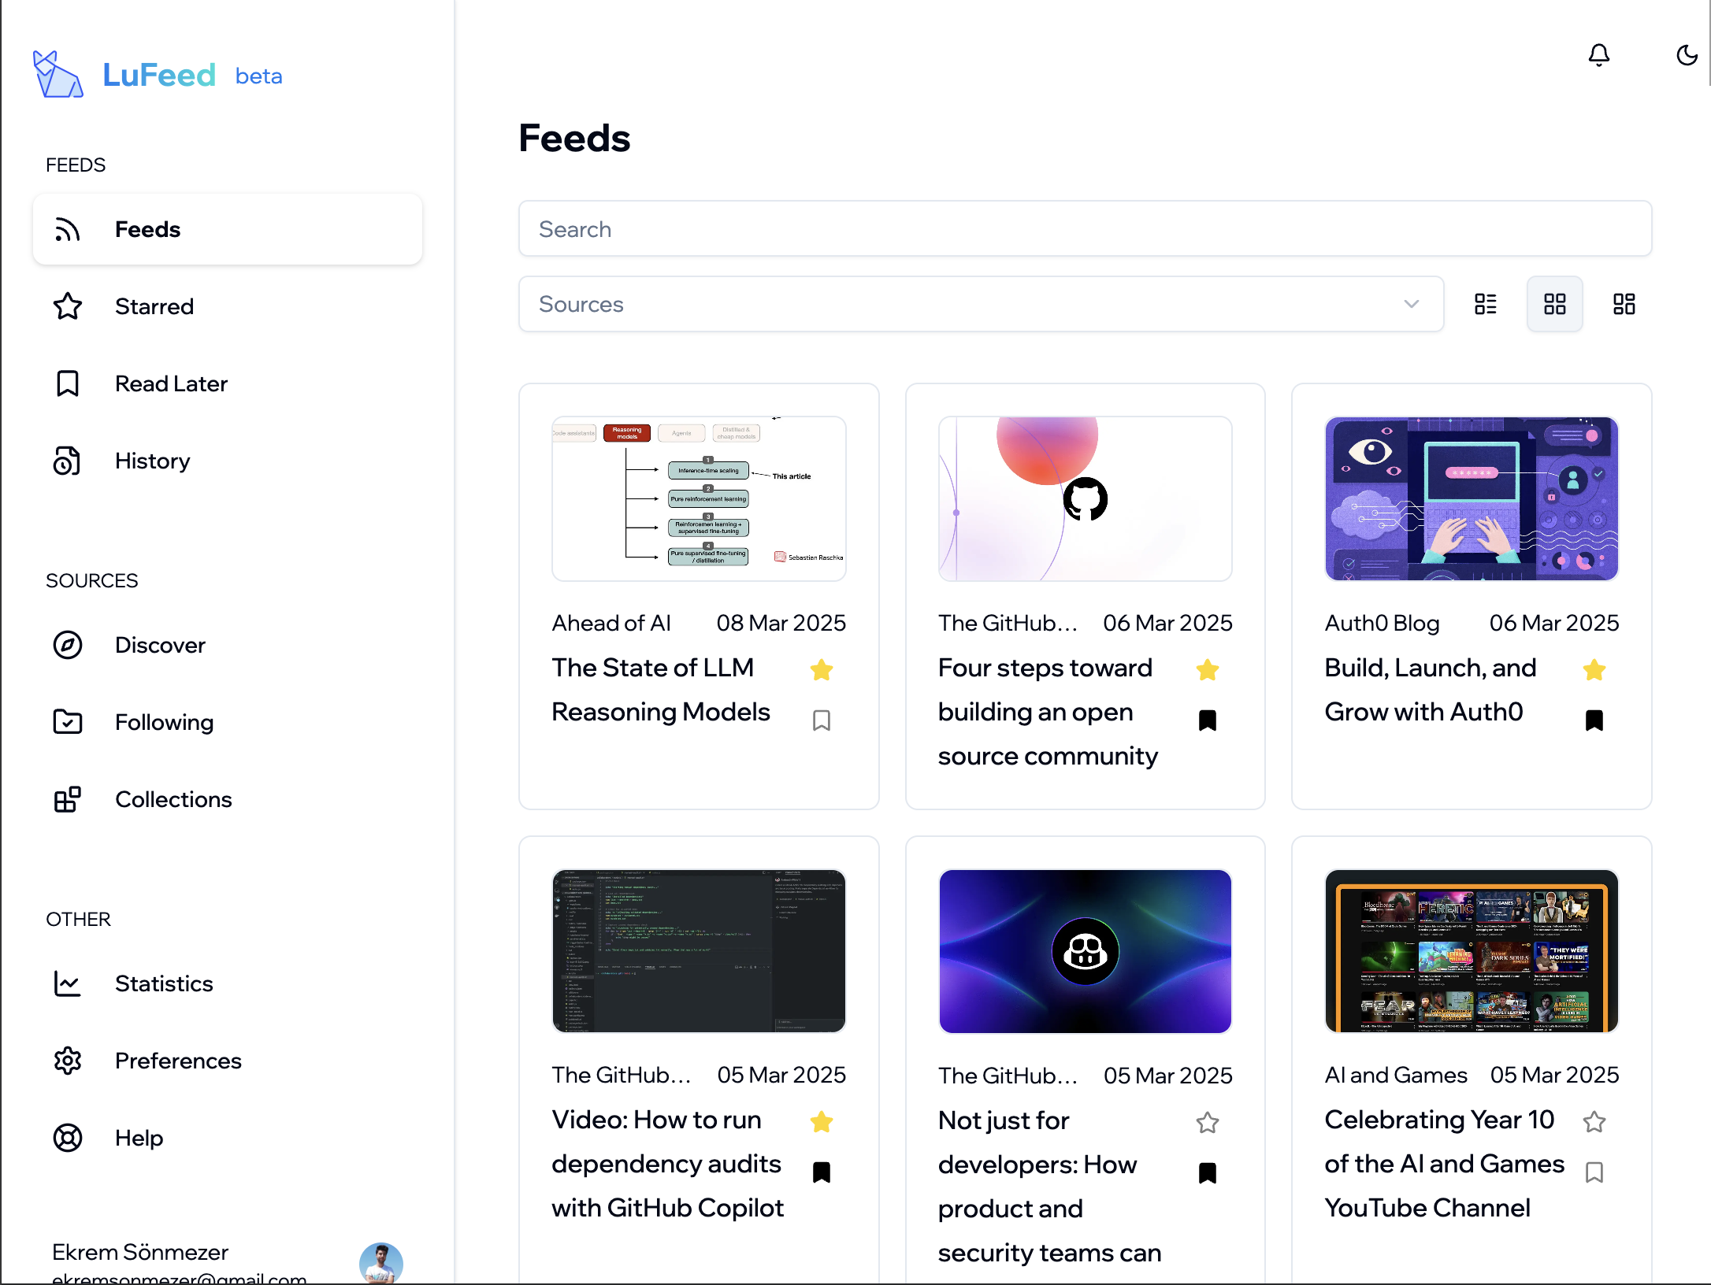Image resolution: width=1711 pixels, height=1285 pixels.
Task: Click the Collections icon in sidebar
Action: coord(68,799)
